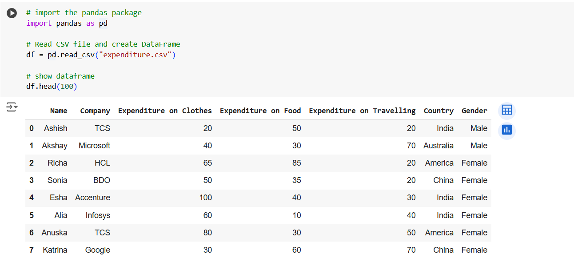
Task: Select the grid table icon near Gender column
Action: (507, 110)
